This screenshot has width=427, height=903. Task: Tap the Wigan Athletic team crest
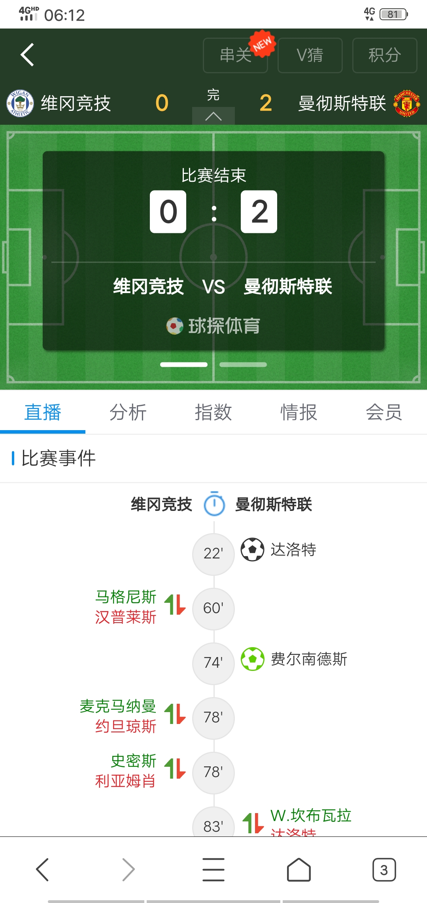(20, 103)
